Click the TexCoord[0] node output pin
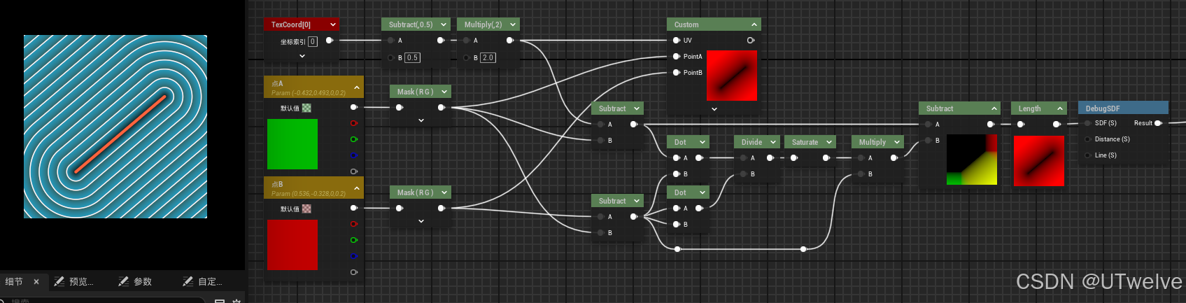The width and height of the screenshot is (1186, 303). [329, 40]
